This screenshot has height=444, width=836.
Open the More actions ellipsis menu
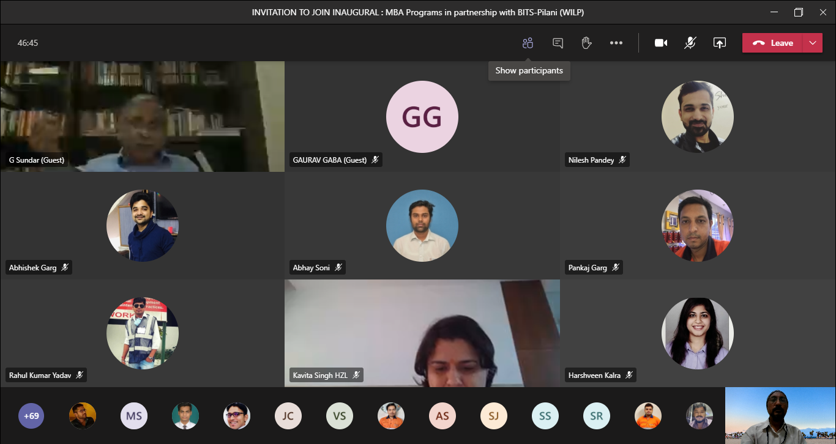pos(616,43)
